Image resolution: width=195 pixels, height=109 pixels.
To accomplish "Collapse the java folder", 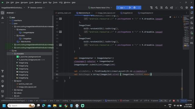I will pyautogui.click(x=10, y=24).
